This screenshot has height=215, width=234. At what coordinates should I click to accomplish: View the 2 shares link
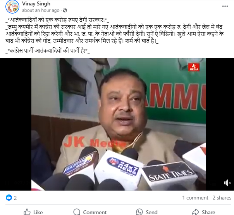(222, 198)
